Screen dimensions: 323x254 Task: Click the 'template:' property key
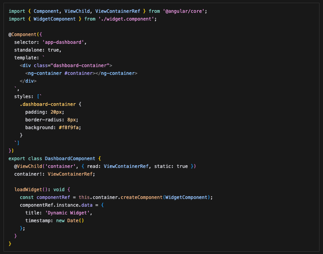tap(27, 58)
